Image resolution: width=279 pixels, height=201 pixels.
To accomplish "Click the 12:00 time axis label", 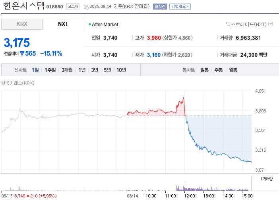I will tap(190, 196).
